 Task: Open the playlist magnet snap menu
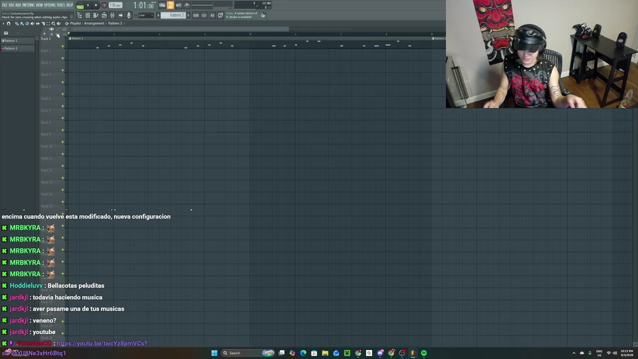pos(8,23)
